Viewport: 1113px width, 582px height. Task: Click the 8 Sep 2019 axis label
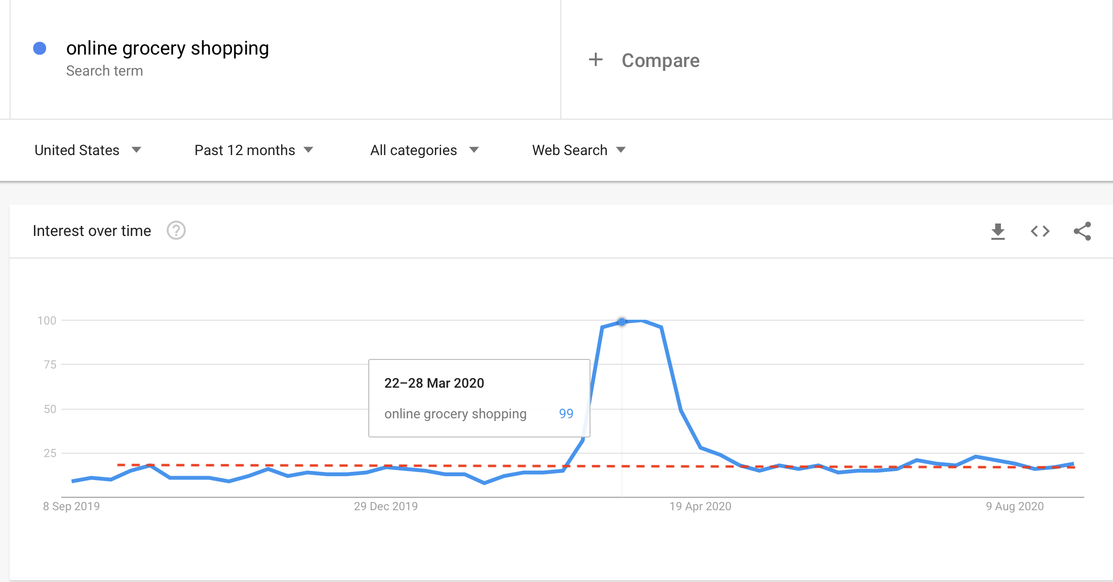(71, 506)
